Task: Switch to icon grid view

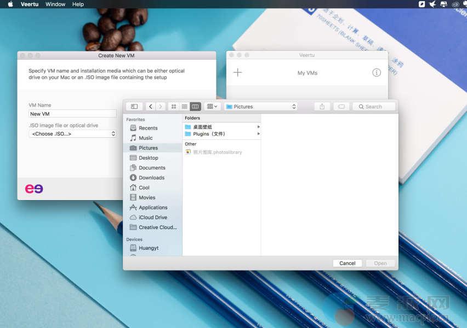Action: (x=174, y=107)
